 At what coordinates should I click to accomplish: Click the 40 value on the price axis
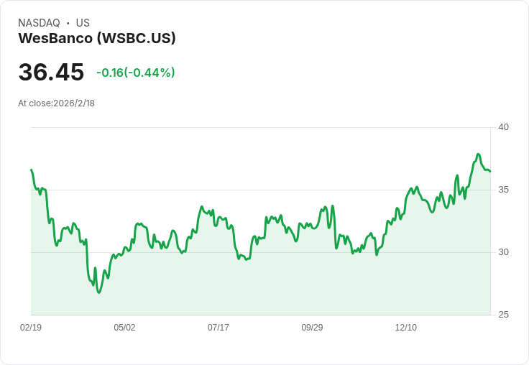504,127
